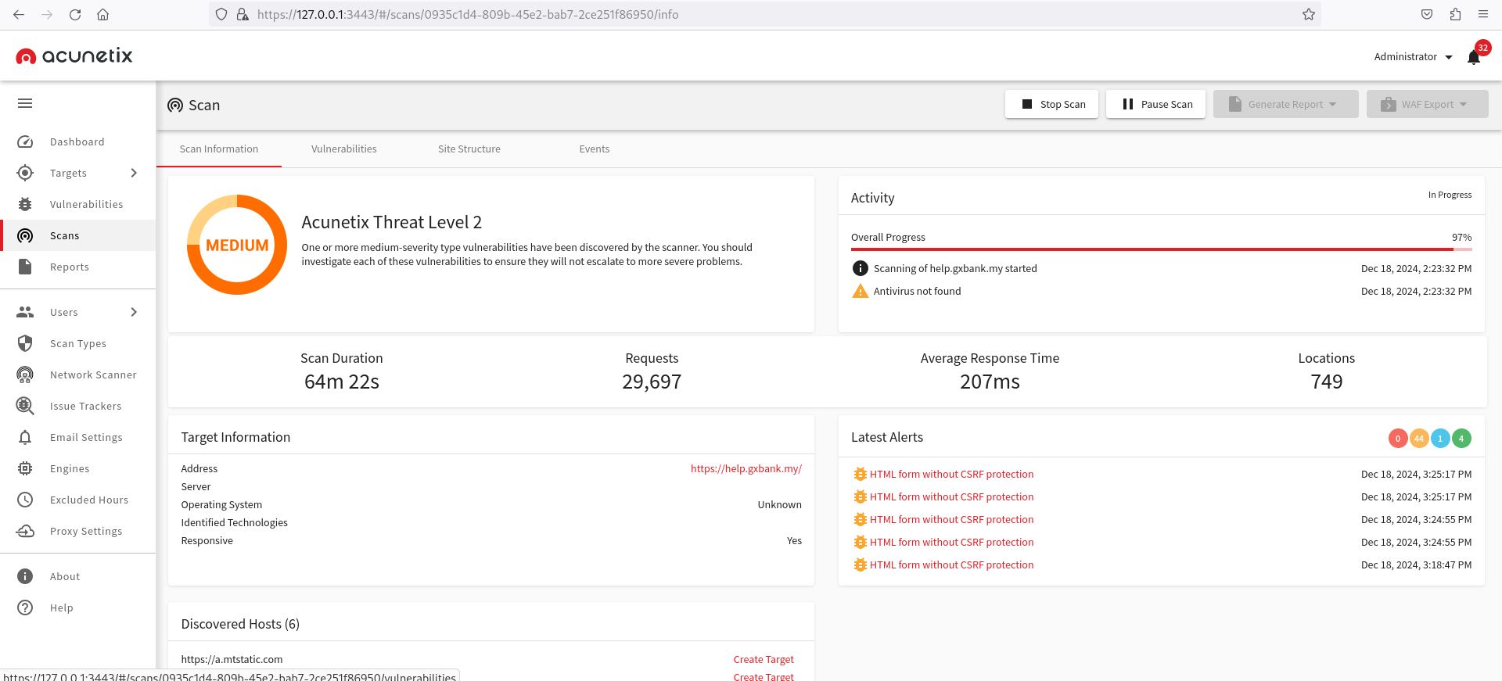Image resolution: width=1502 pixels, height=681 pixels.
Task: Click the Help question mark icon
Action: click(x=25, y=608)
